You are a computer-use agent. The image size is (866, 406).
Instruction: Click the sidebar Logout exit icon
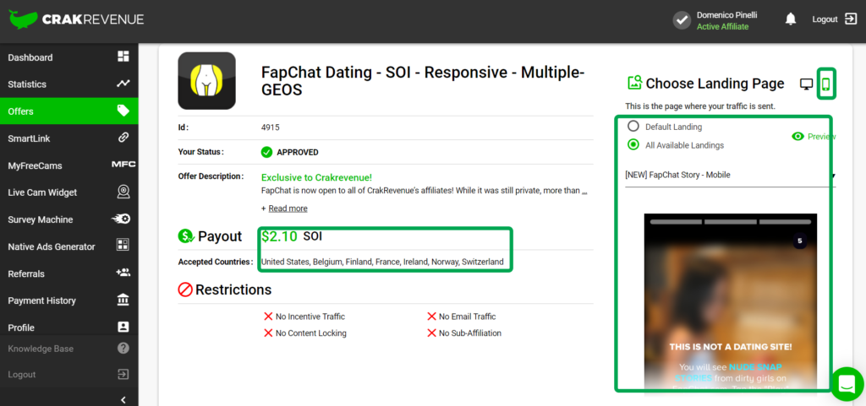(123, 374)
